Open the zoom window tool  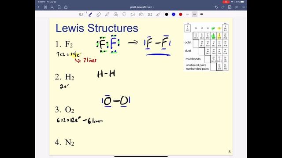(81, 14)
